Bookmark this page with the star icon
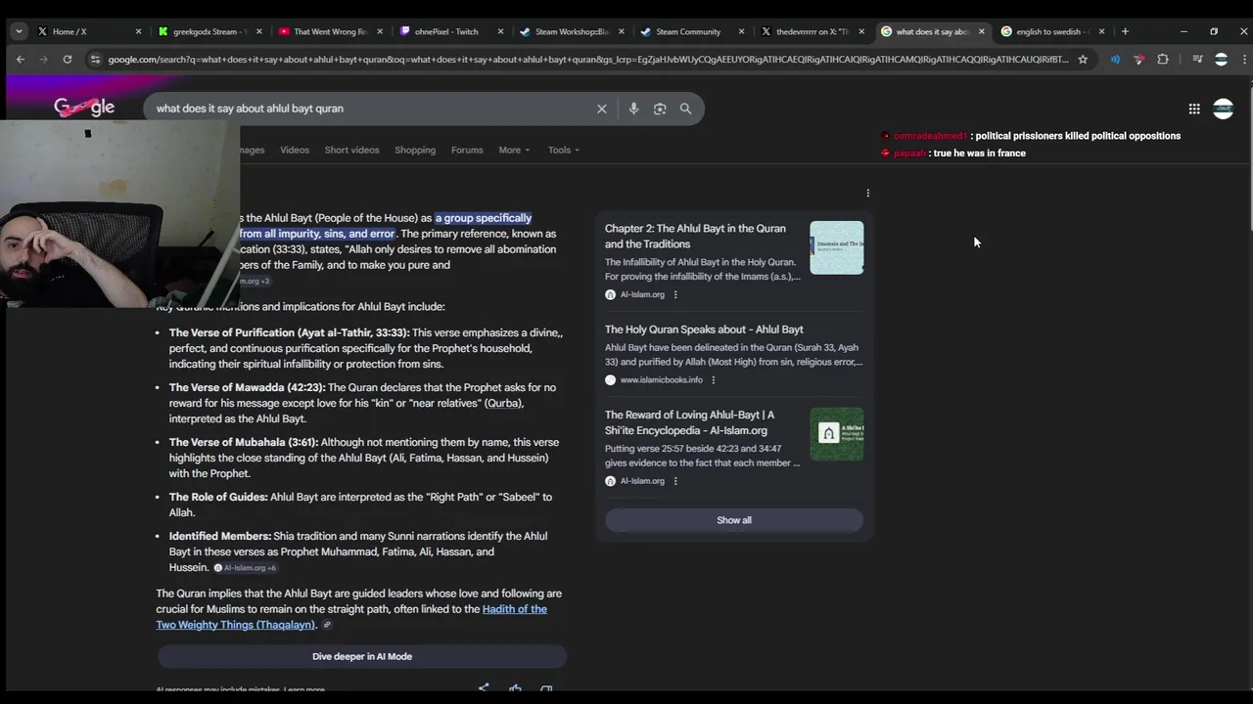1253x704 pixels. pos(1083,60)
